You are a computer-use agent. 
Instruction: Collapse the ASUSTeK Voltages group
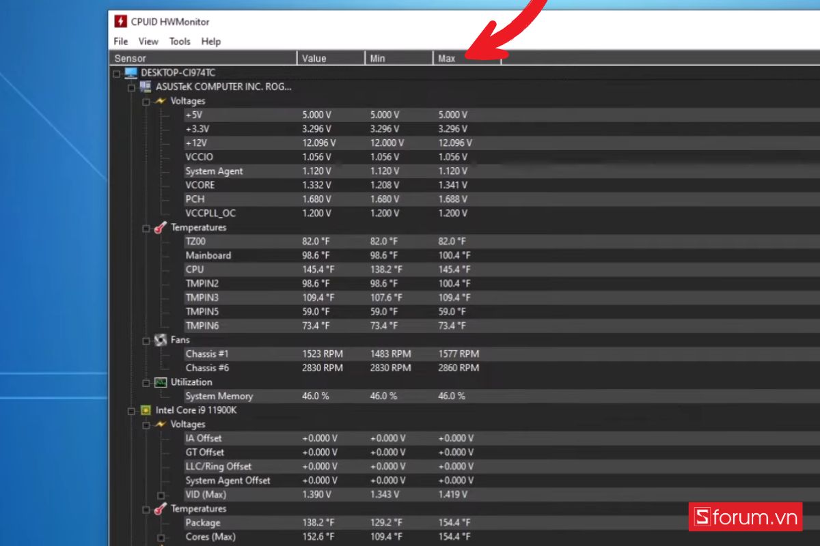146,102
